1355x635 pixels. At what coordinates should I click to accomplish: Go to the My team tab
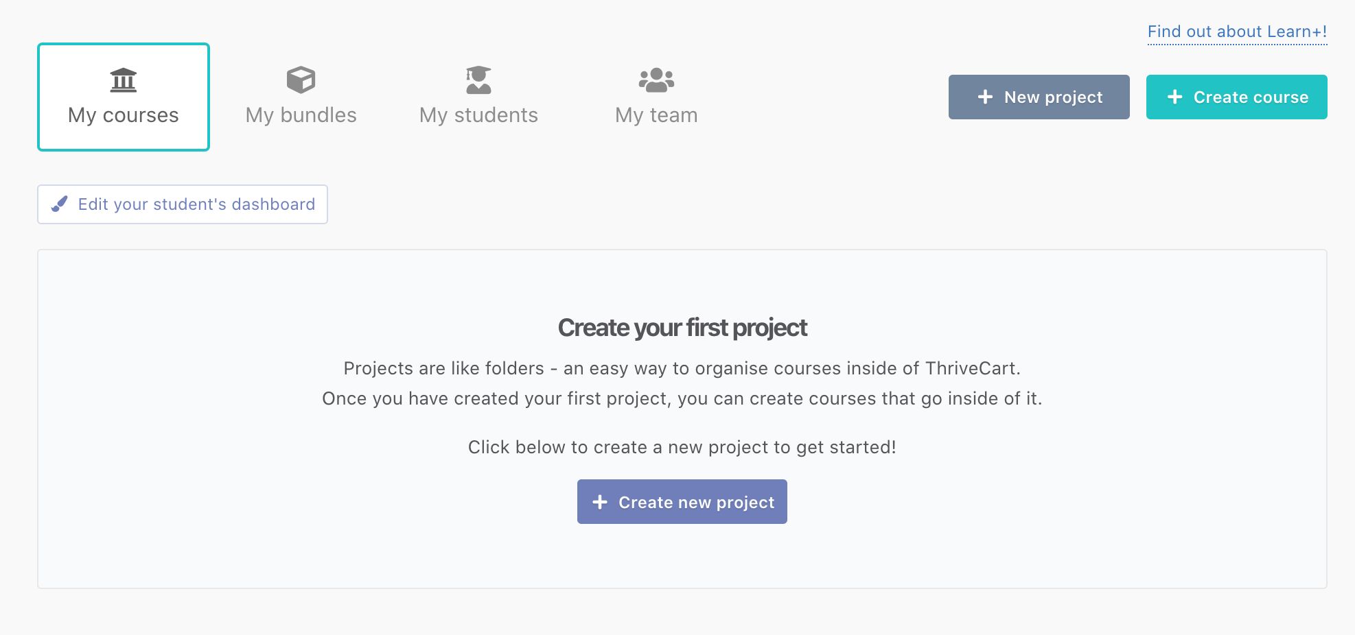656,115
